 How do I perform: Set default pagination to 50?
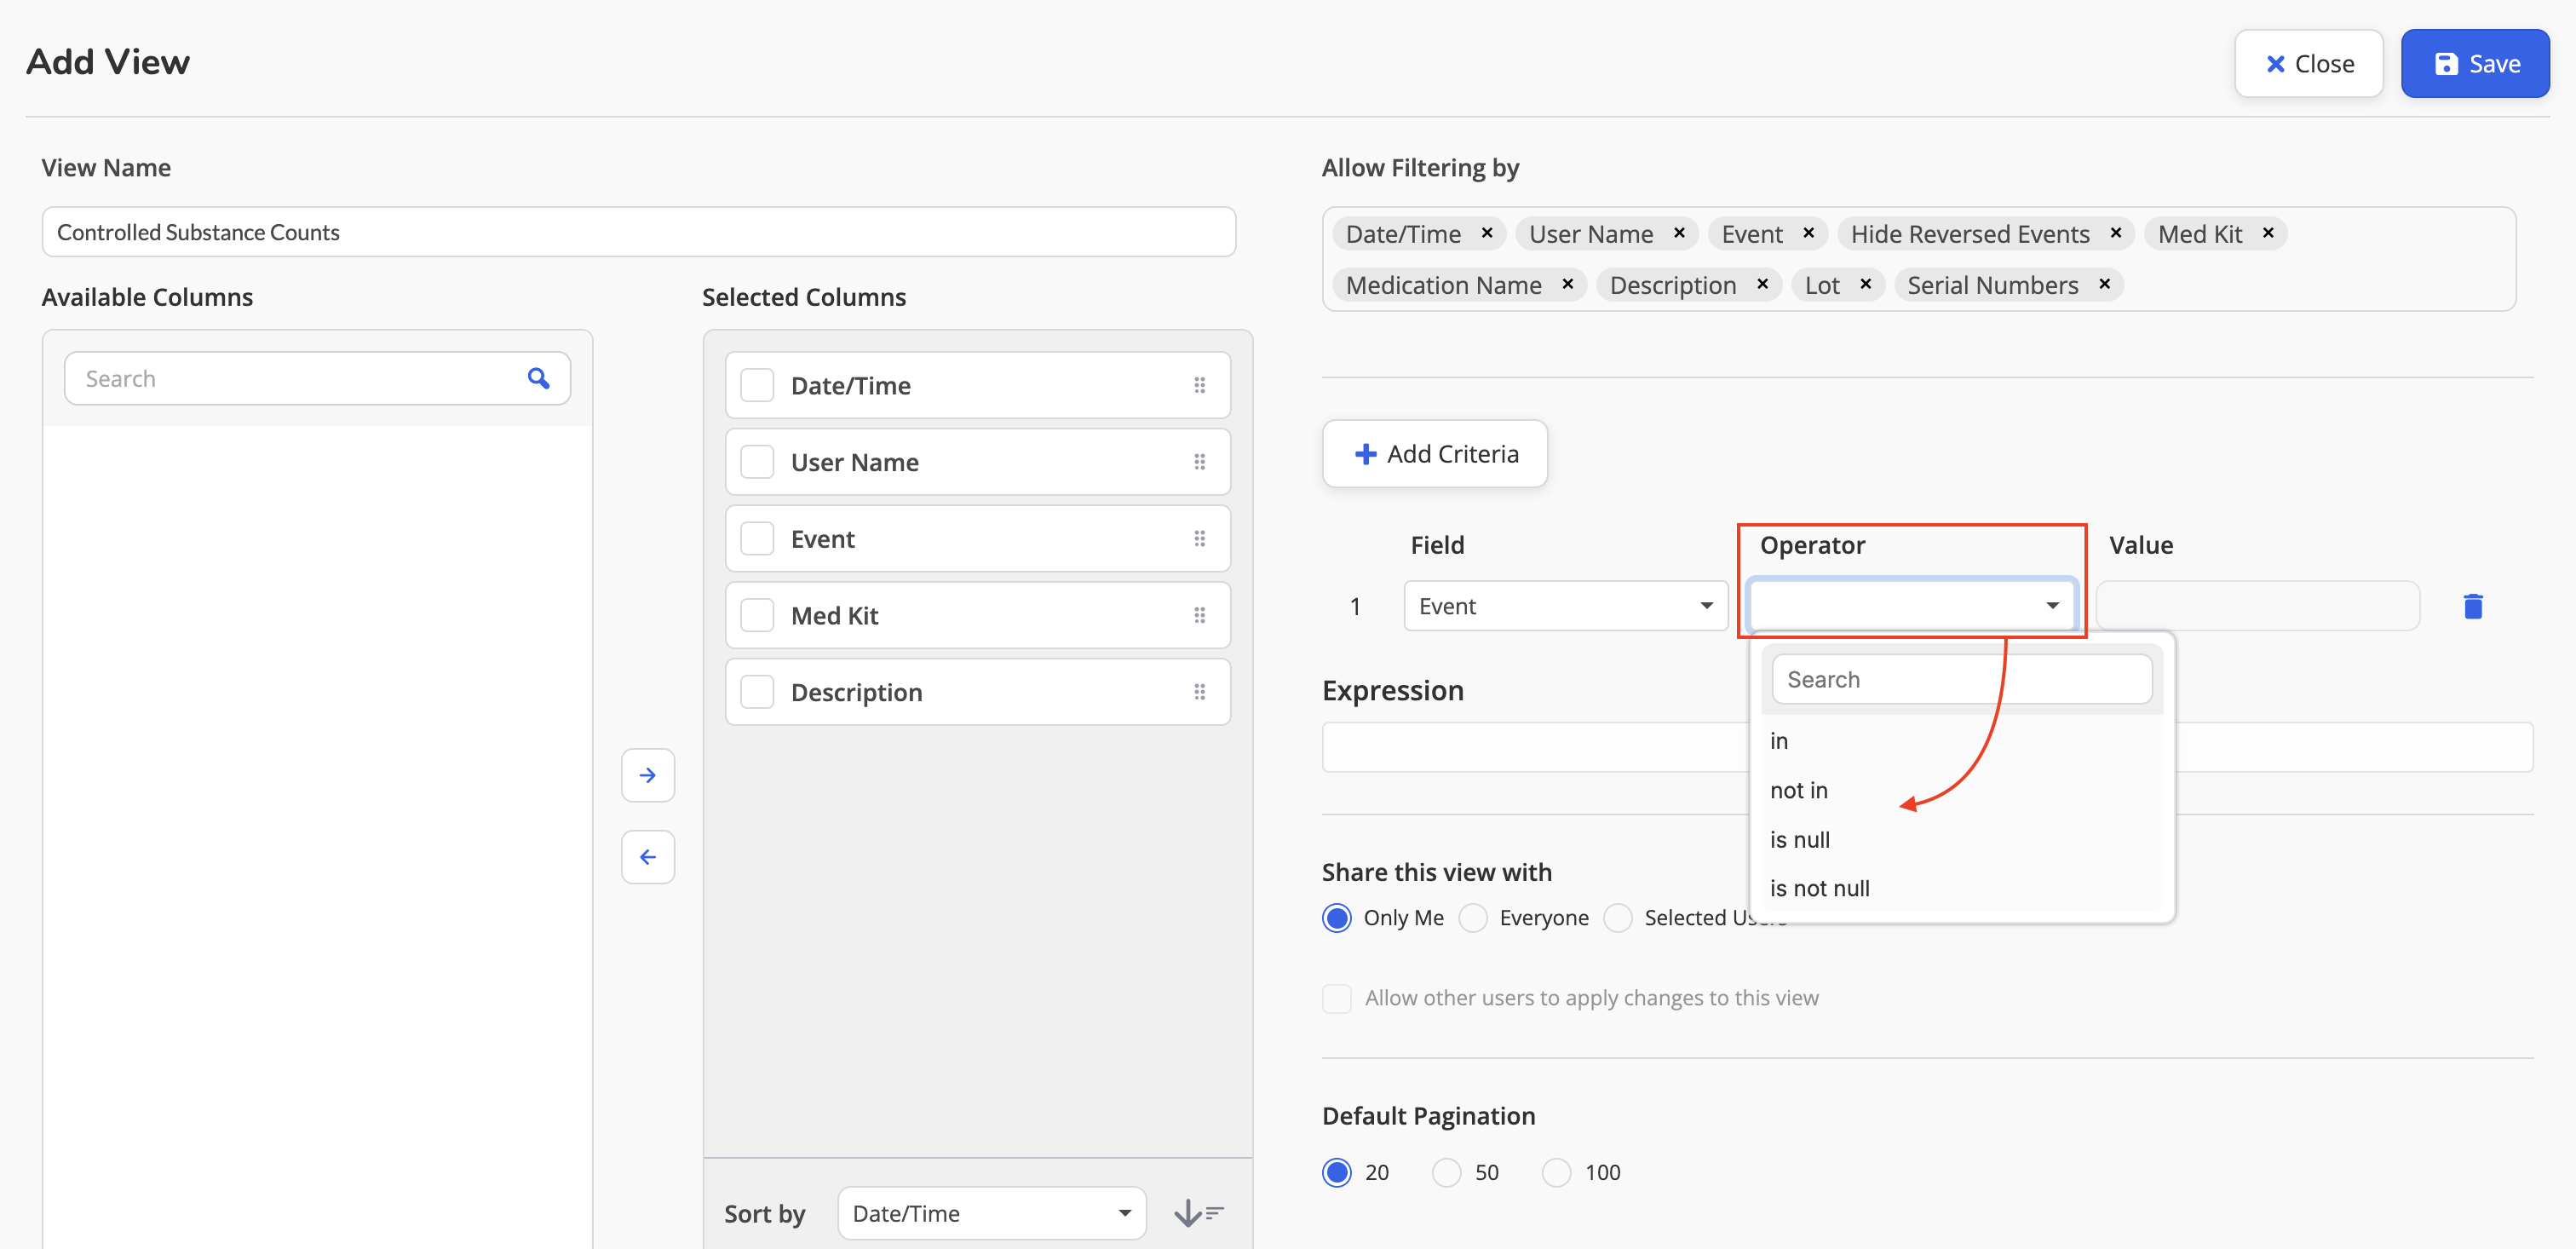click(1447, 1172)
